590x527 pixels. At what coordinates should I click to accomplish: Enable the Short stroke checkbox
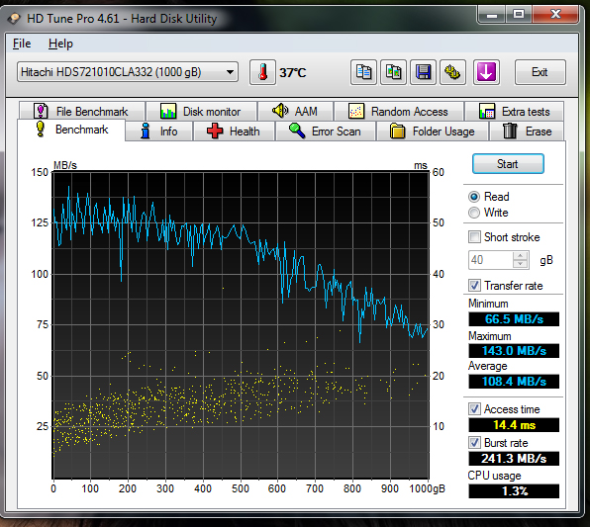(474, 237)
